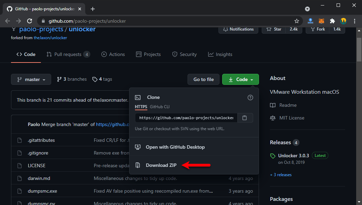The height and width of the screenshot is (205, 362).
Task: Click the address bar URL
Action: [x=87, y=21]
